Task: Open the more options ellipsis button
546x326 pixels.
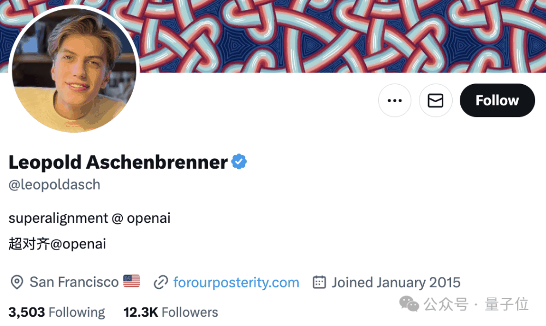Action: (394, 100)
